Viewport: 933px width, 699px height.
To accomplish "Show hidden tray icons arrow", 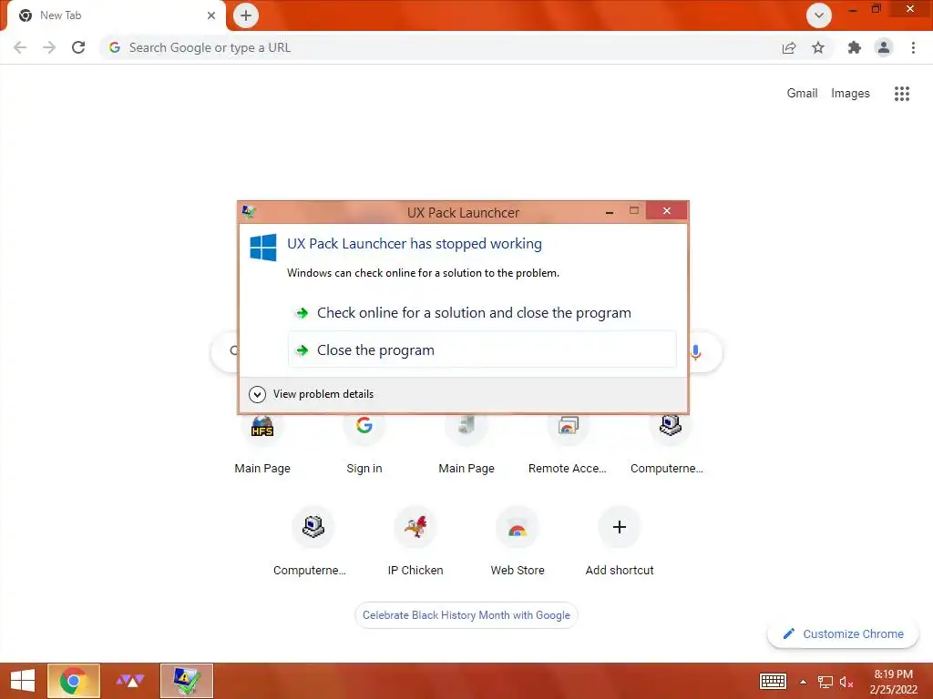I will (804, 682).
